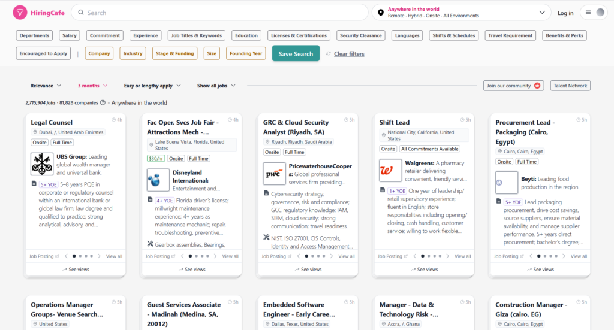Go to previous slide on Legal Counsel card

point(66,256)
